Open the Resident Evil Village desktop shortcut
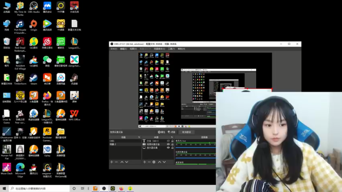This screenshot has height=192, width=342. (x=20, y=62)
